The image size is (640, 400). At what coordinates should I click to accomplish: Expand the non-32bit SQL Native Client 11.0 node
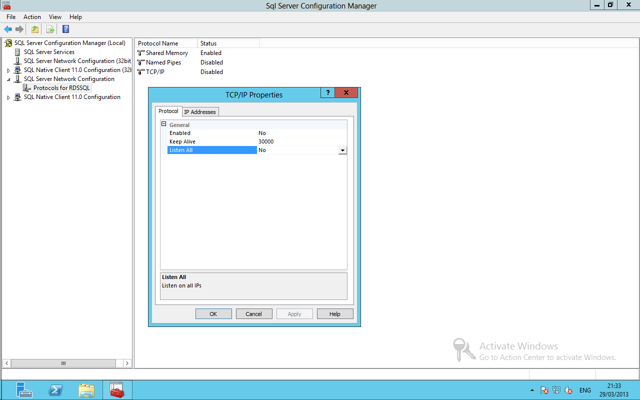click(x=8, y=97)
